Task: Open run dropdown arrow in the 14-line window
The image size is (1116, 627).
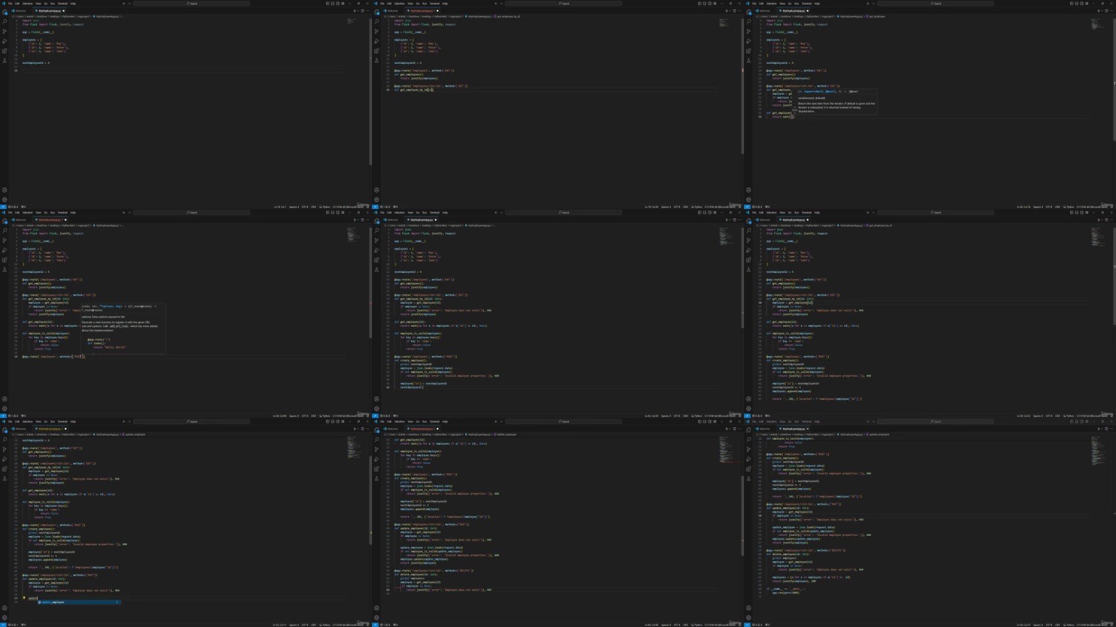Action: pos(358,11)
